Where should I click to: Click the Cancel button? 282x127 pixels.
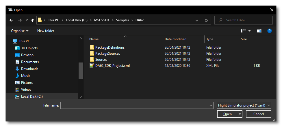(258, 114)
